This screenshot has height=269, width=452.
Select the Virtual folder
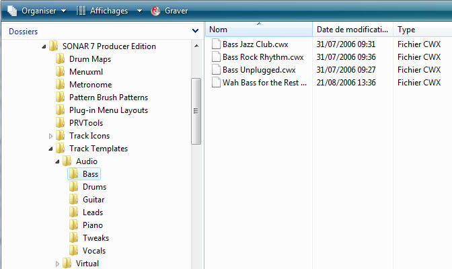click(x=87, y=264)
